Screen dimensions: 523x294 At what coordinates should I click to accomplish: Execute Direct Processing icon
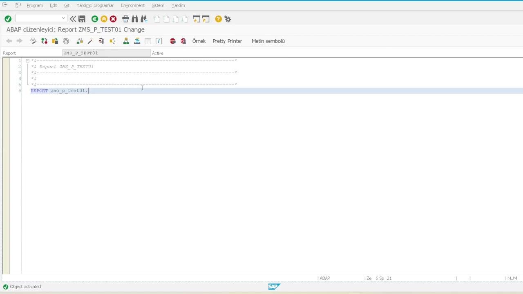(x=101, y=41)
